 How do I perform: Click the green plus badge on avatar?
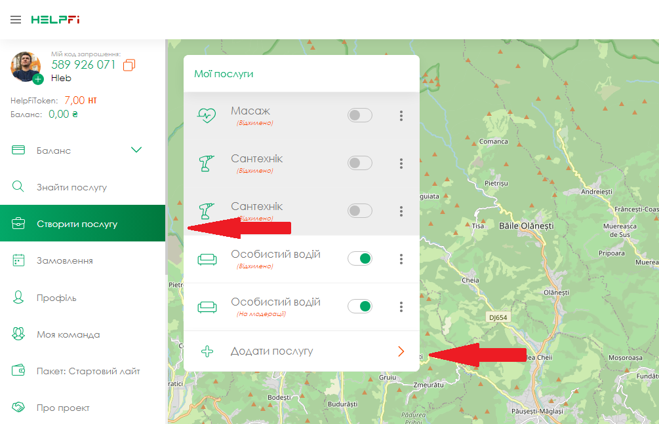(38, 79)
